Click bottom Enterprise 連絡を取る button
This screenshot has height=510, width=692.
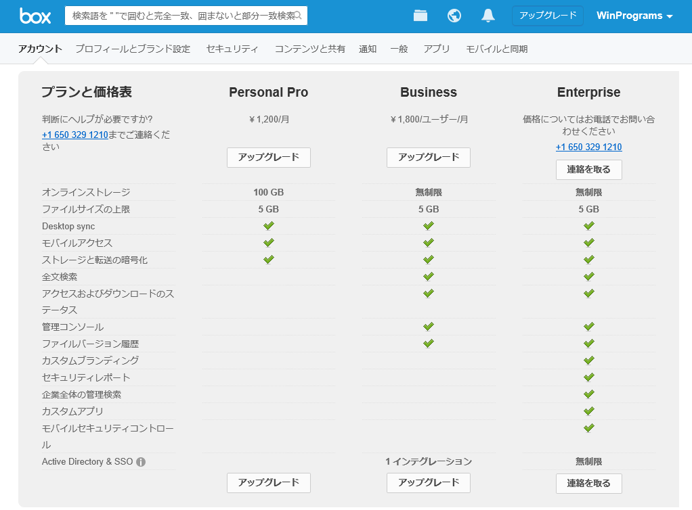pyautogui.click(x=588, y=484)
